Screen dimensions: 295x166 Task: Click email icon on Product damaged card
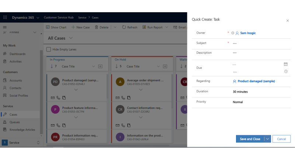53,98
